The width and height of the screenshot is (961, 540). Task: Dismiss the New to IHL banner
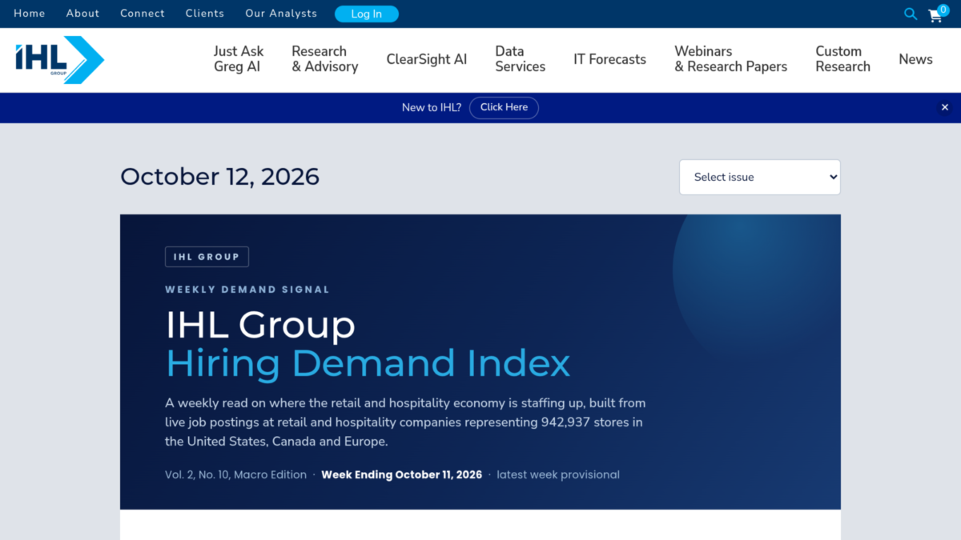pos(944,107)
